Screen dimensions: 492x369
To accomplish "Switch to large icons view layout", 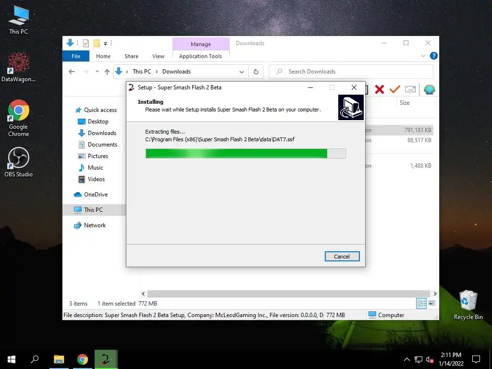I will coord(432,303).
